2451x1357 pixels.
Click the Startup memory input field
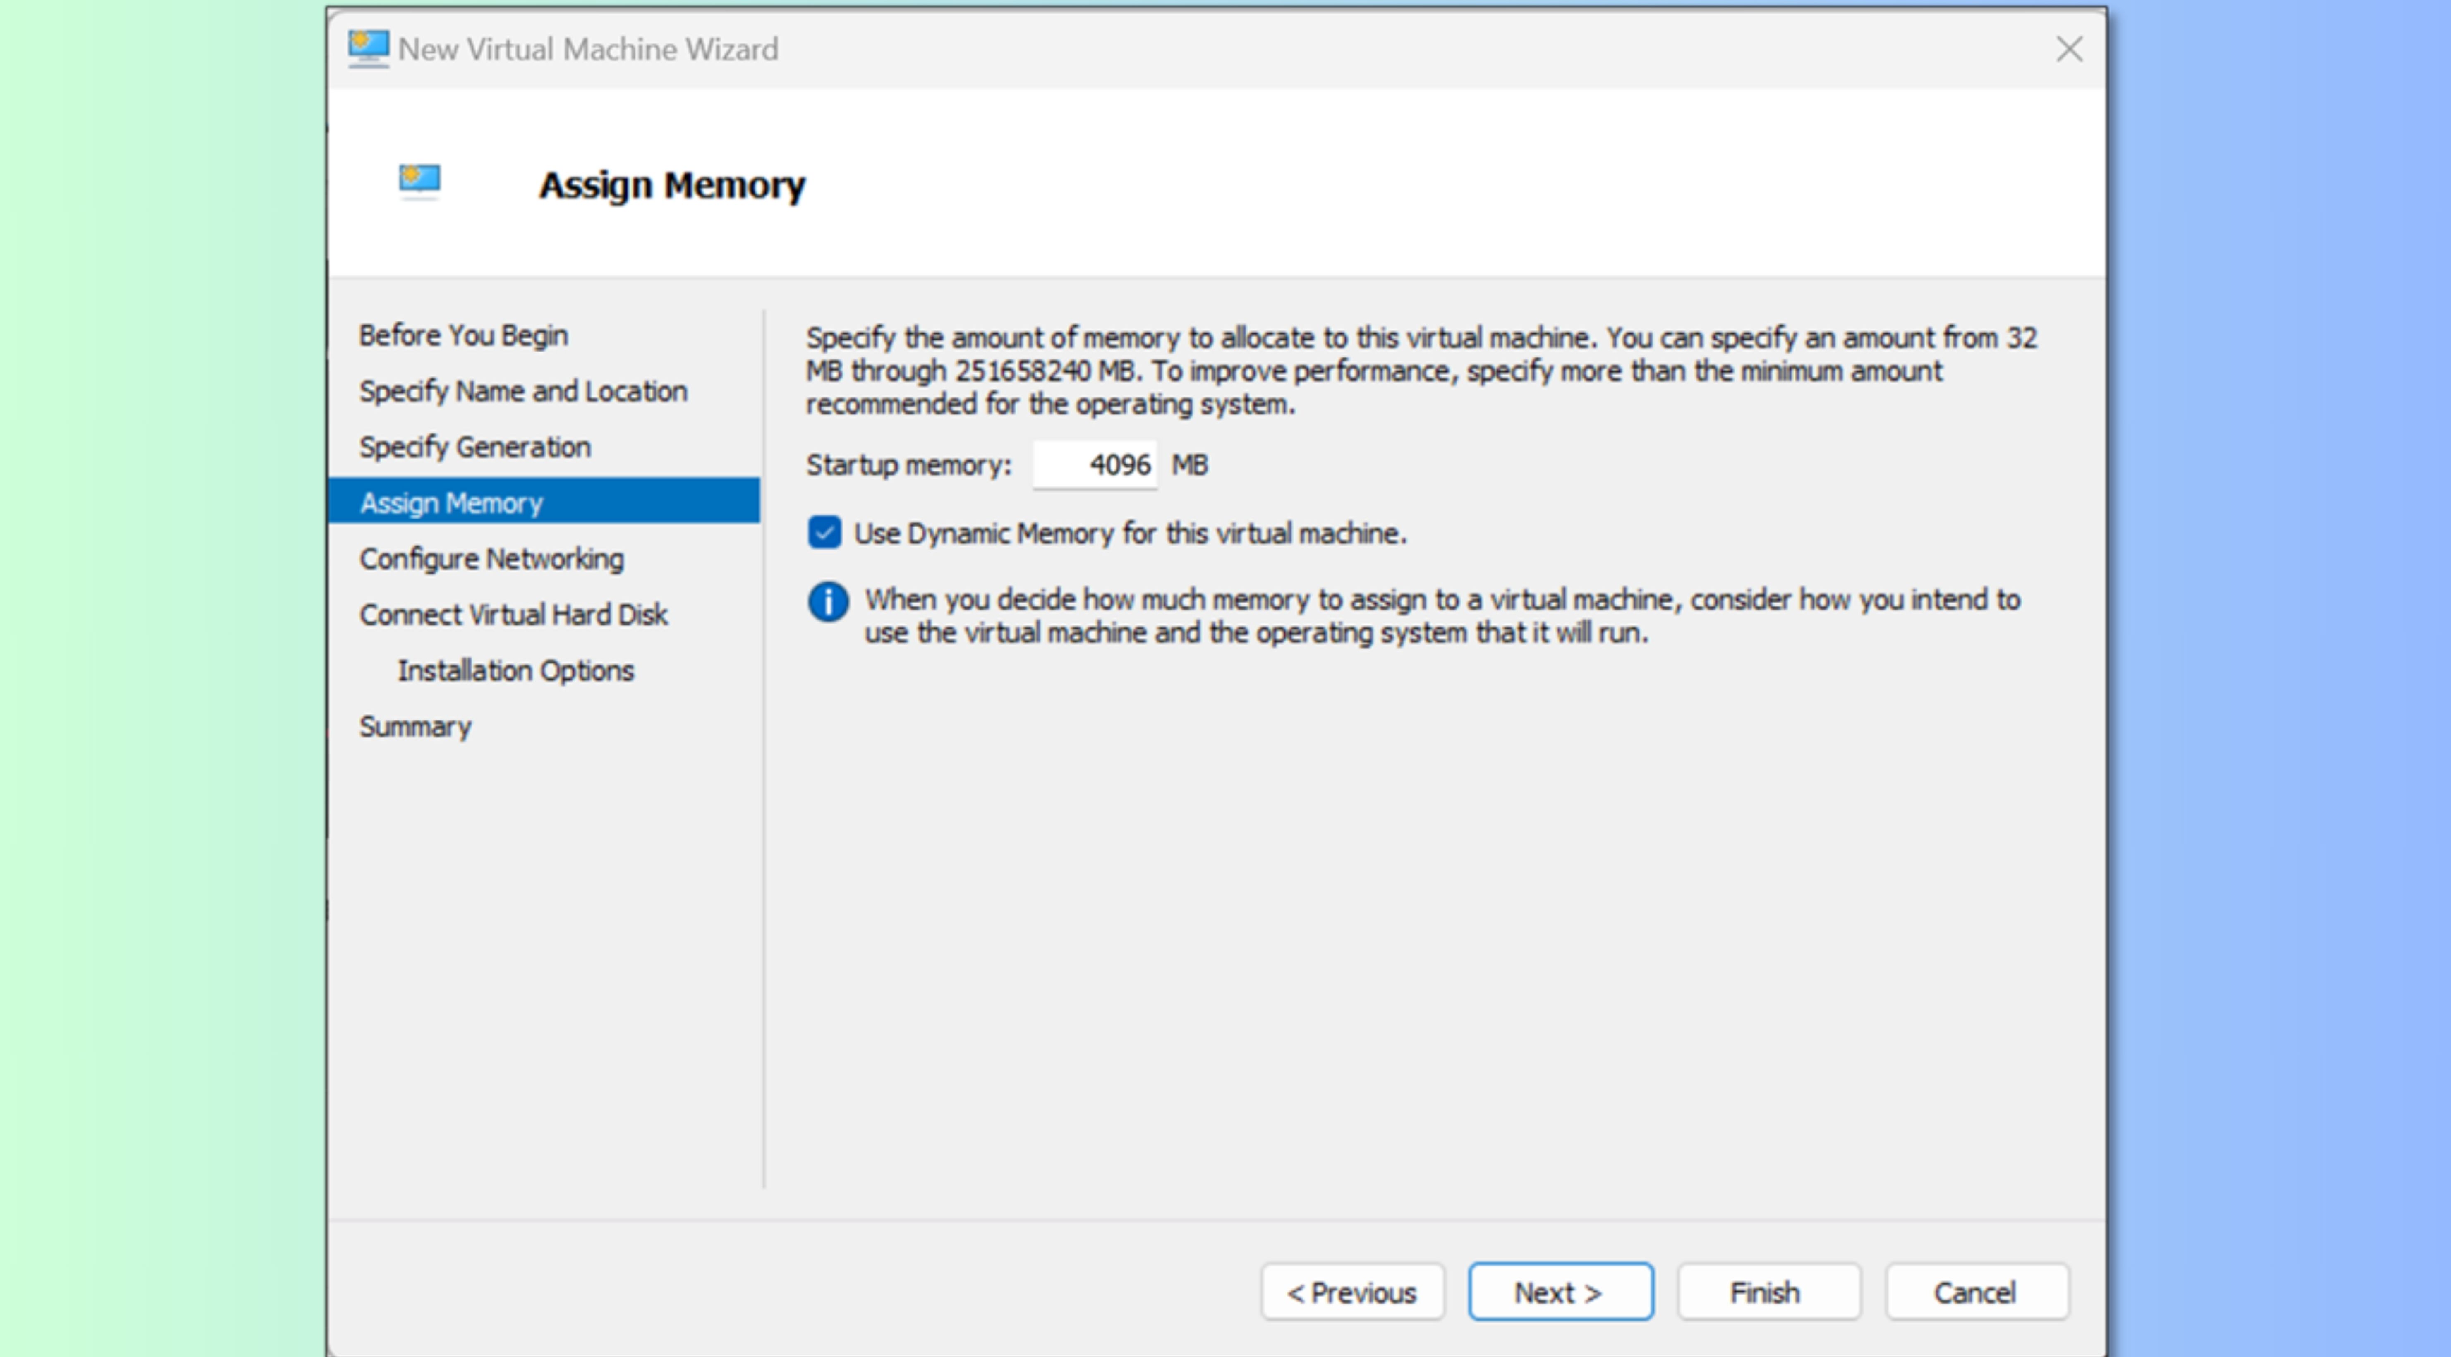coord(1095,465)
